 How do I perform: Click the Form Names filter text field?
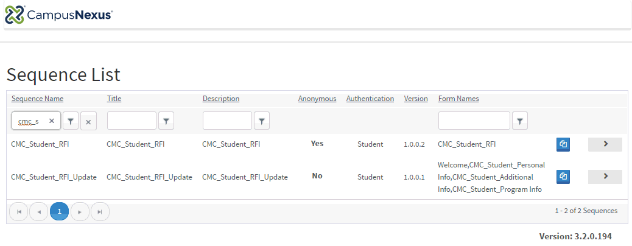474,121
